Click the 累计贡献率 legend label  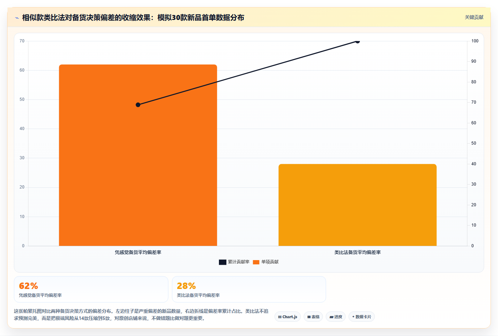coord(238,262)
